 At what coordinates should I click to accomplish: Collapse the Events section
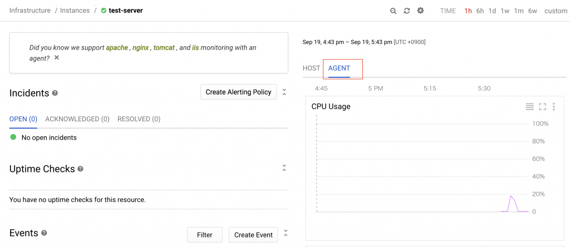284,232
